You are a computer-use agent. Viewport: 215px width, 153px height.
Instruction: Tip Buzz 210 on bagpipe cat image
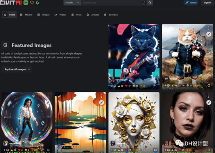[197, 85]
